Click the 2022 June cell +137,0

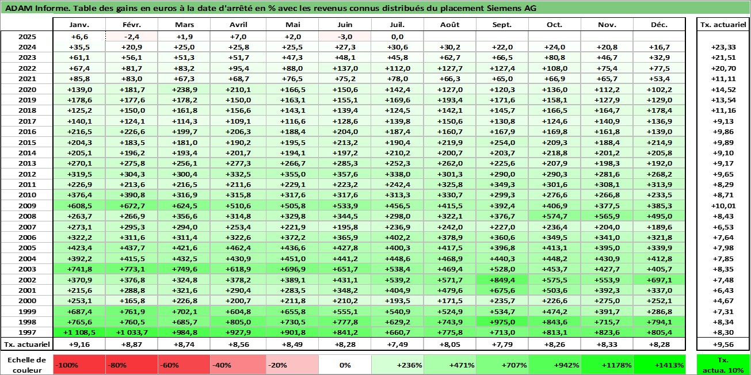[345, 68]
